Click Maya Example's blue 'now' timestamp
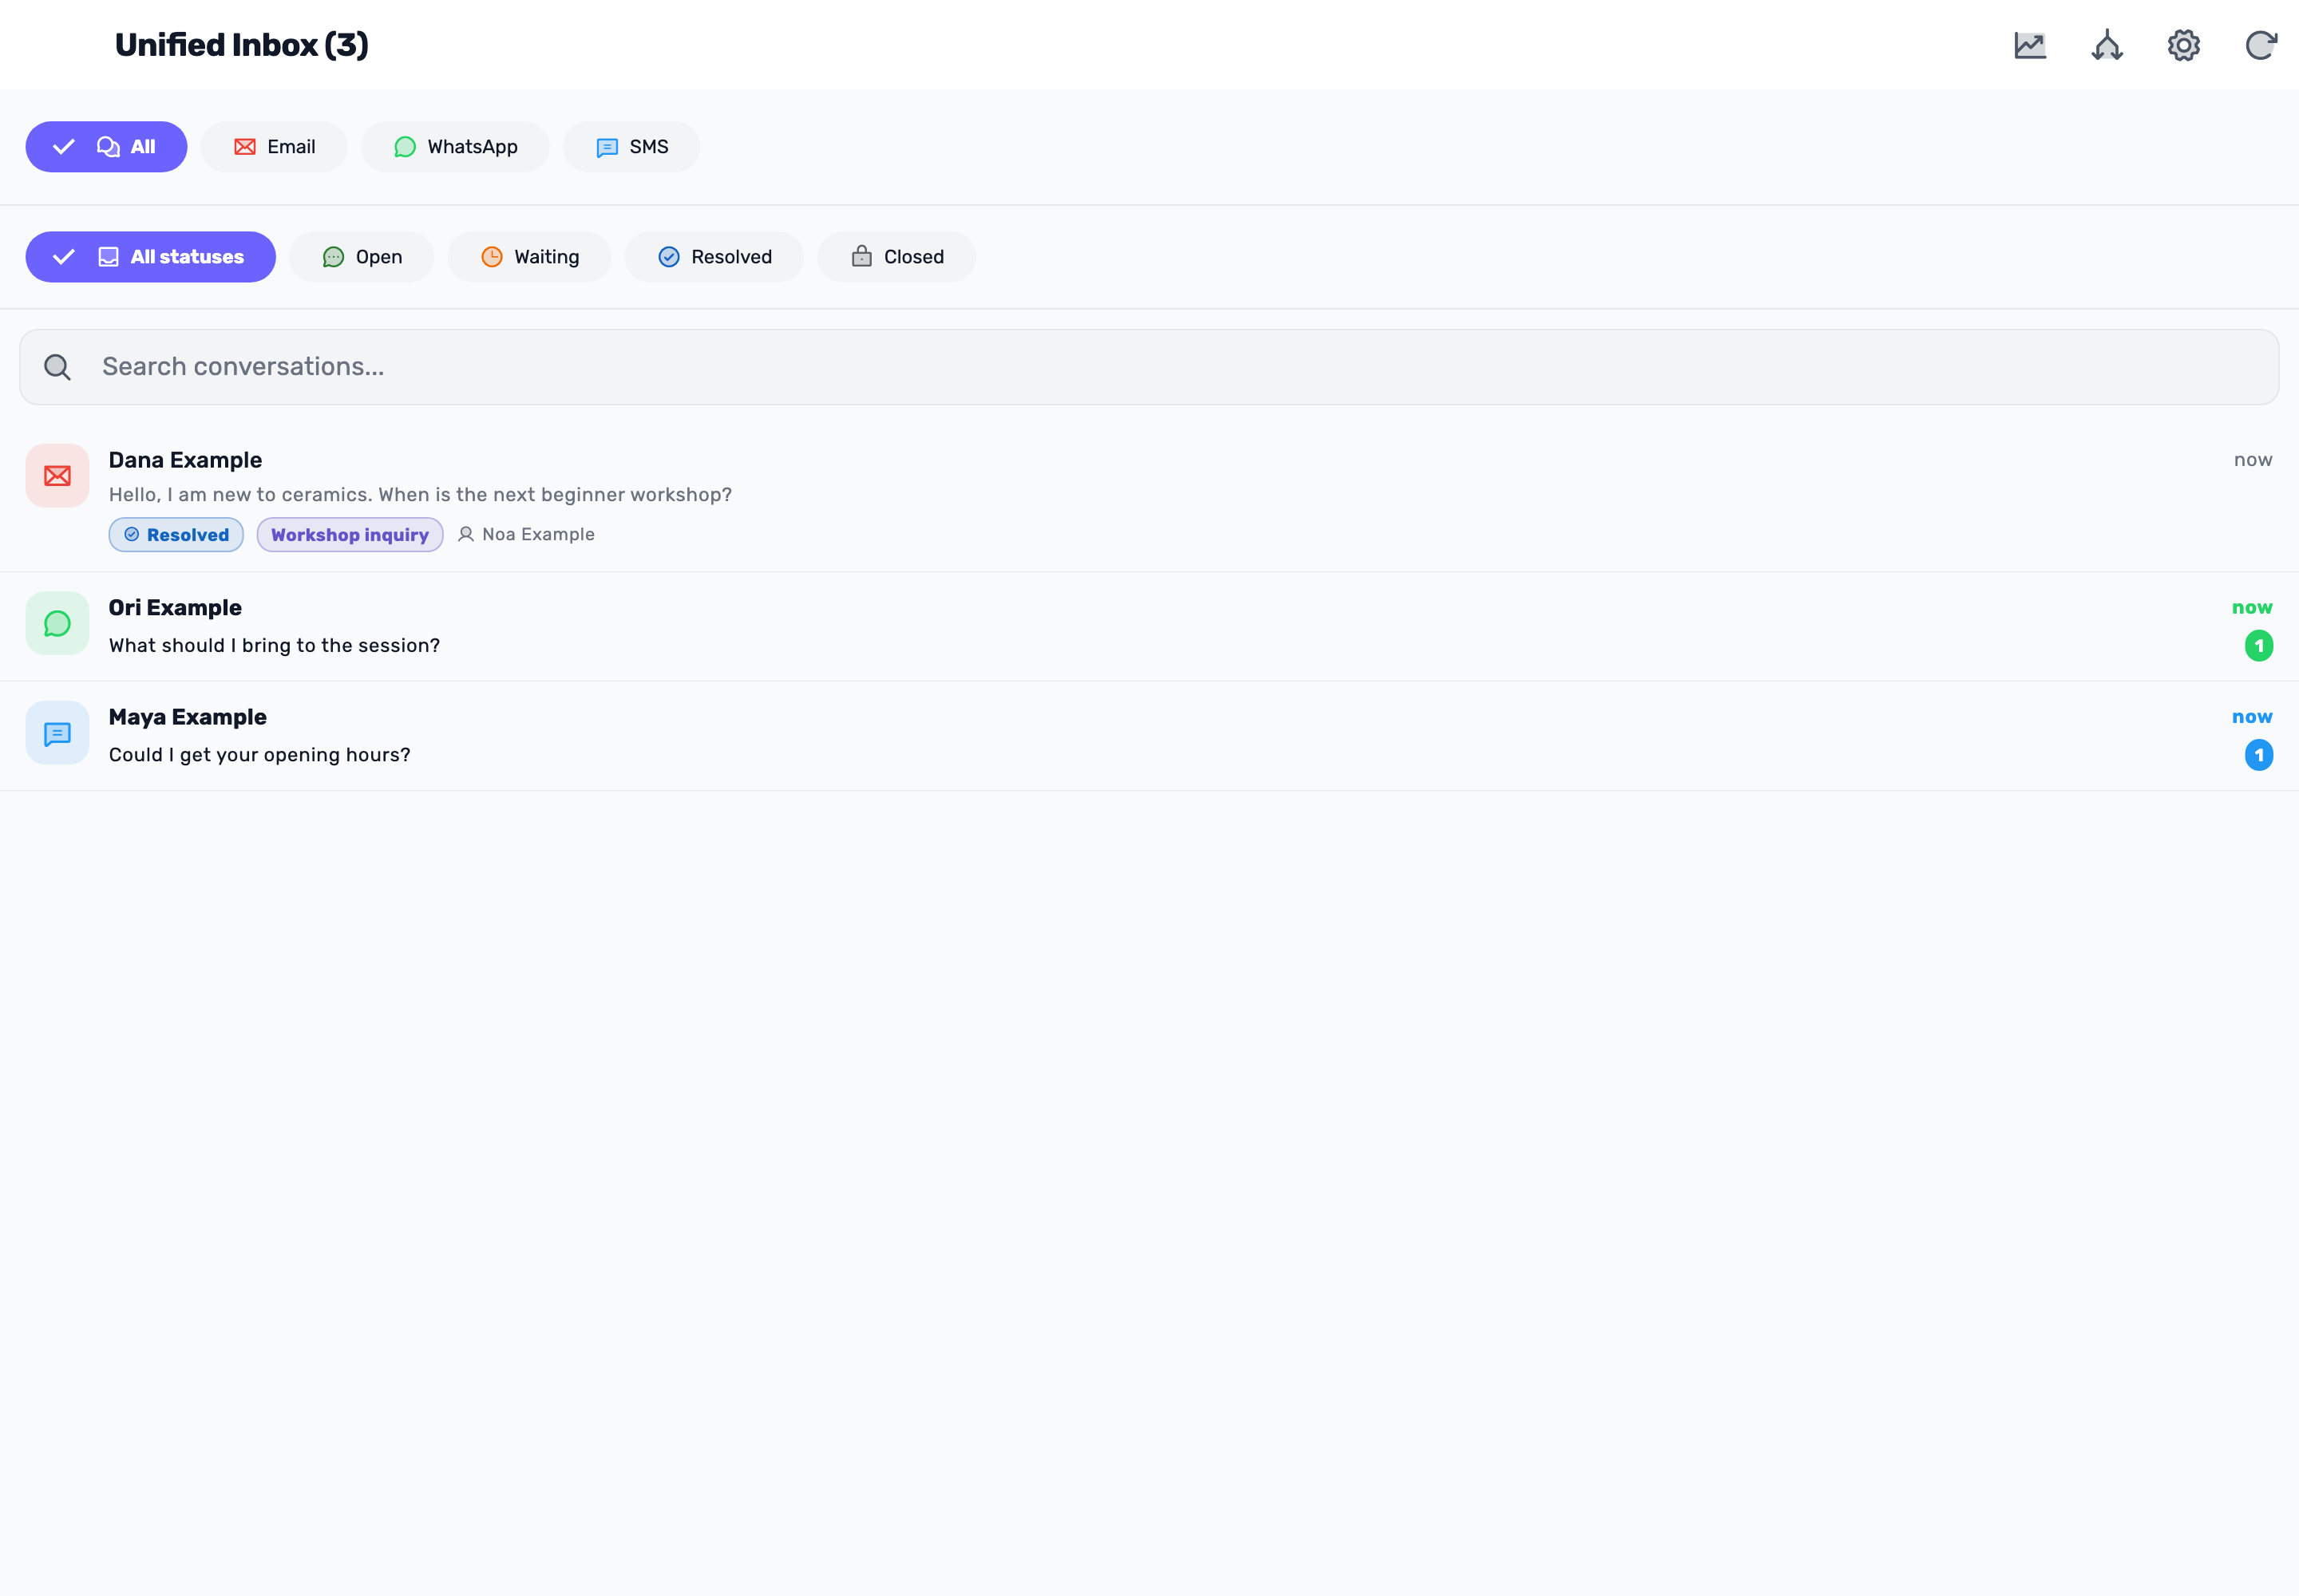2299x1596 pixels. [2252, 717]
